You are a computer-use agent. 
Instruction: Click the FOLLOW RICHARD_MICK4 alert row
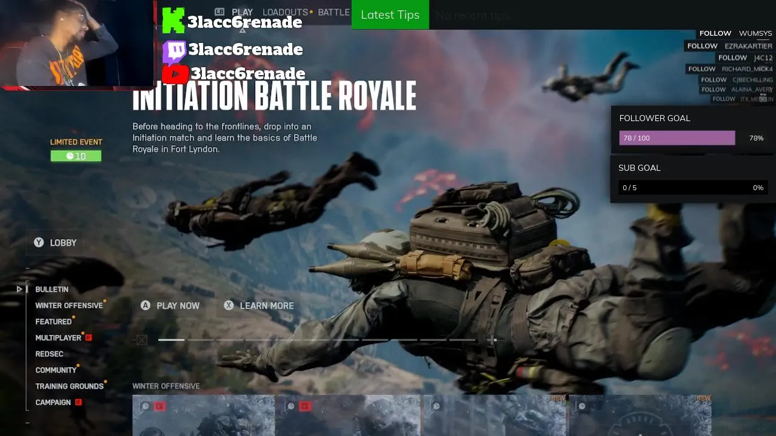(730, 69)
